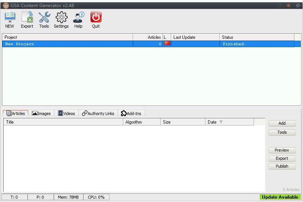Click the green Update Available notice

[x=280, y=197]
